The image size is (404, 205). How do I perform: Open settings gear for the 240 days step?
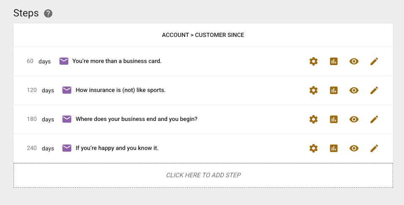click(313, 148)
